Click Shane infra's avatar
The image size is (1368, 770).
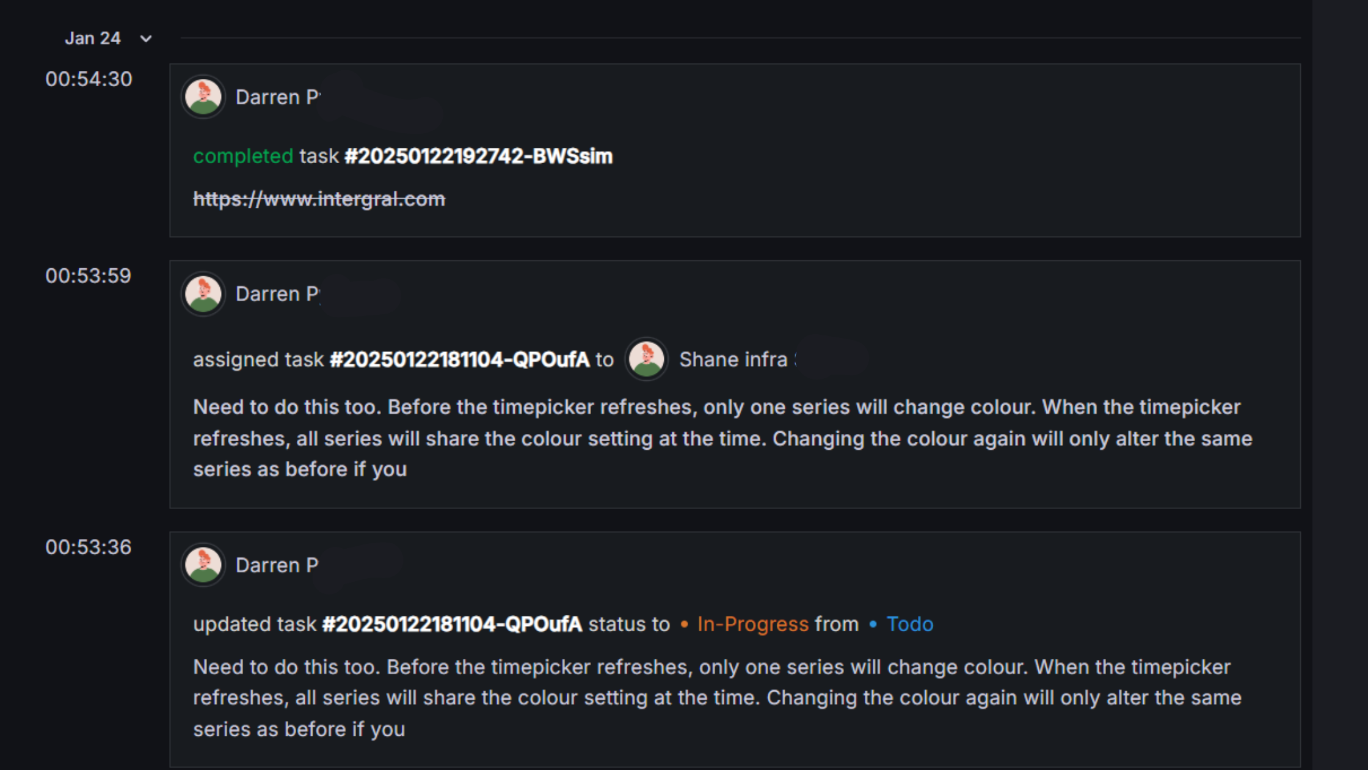[646, 359]
